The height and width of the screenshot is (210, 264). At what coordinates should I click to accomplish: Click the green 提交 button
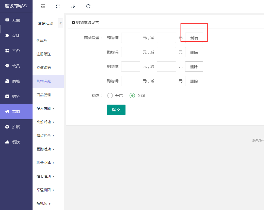[116, 110]
